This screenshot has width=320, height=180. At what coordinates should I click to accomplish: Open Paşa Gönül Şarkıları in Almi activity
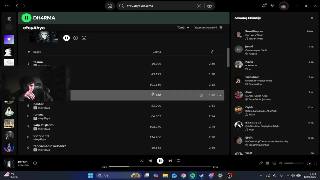tap(260, 99)
